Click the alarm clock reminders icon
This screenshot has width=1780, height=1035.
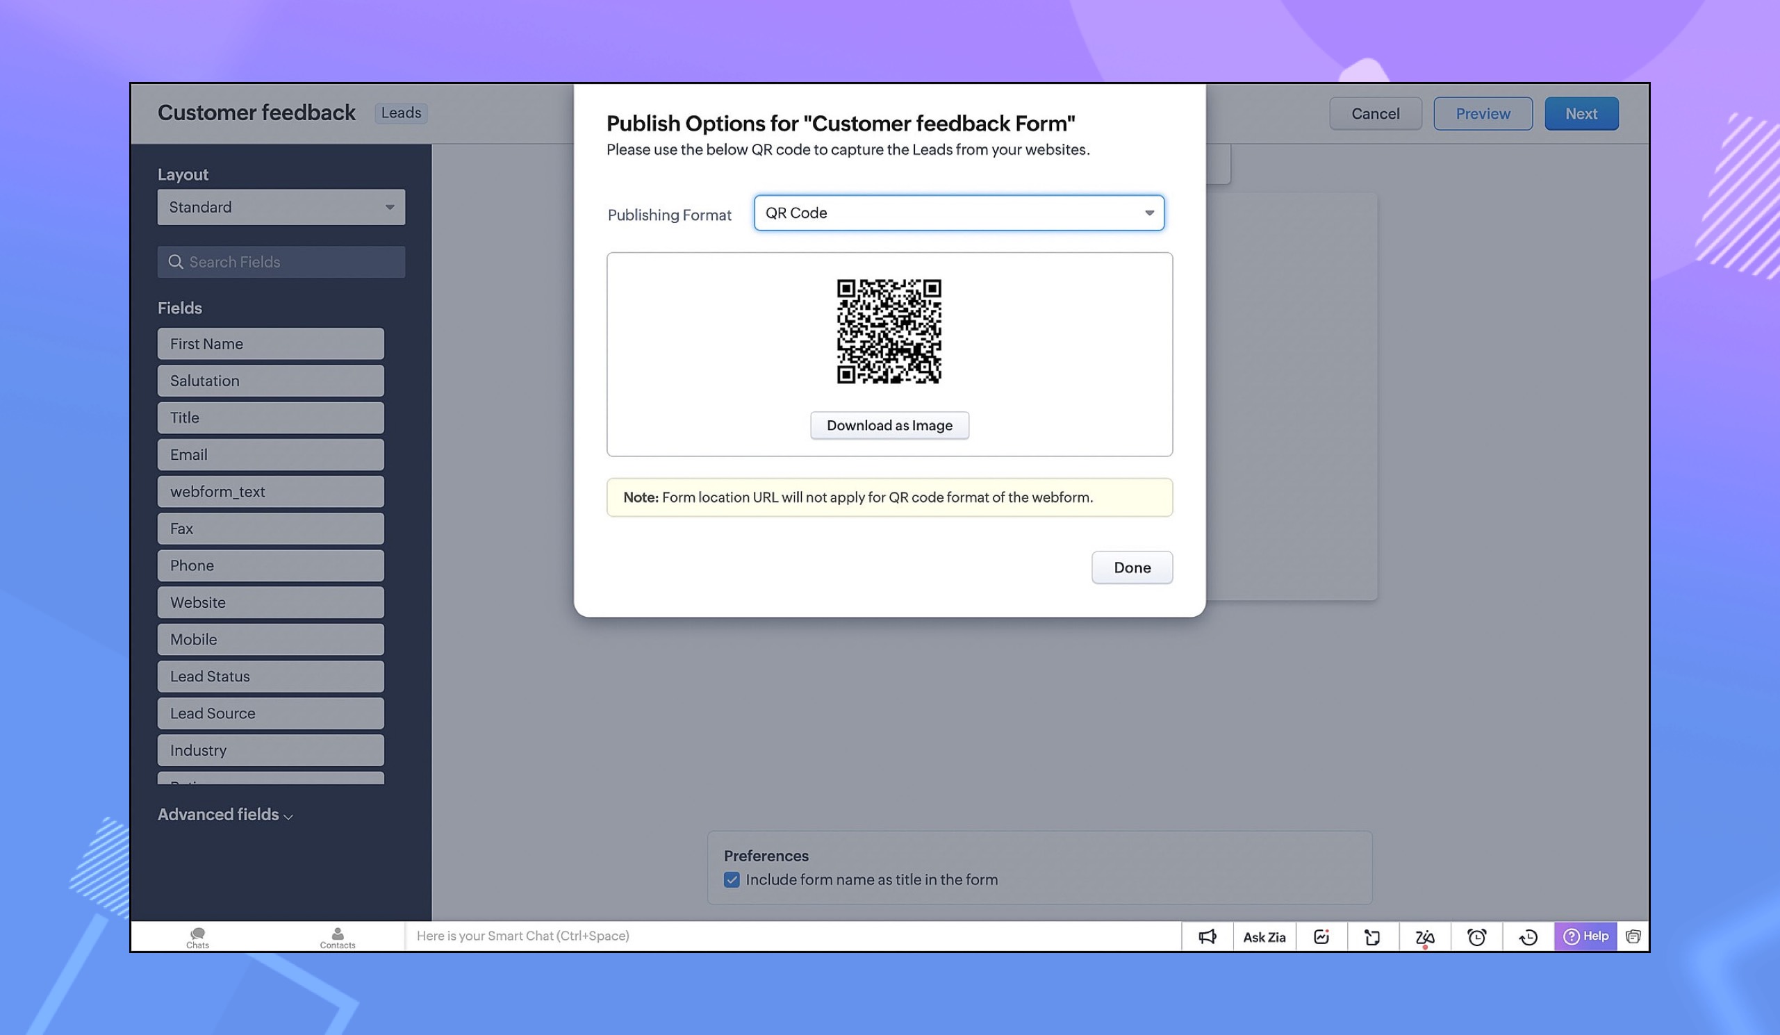pyautogui.click(x=1476, y=937)
